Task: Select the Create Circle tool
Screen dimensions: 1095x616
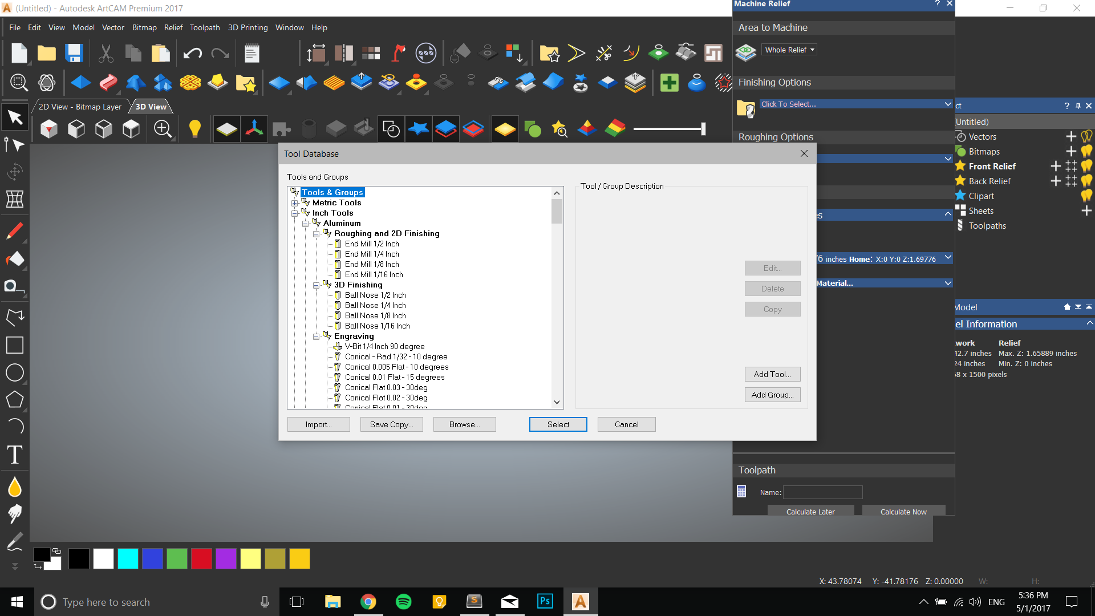Action: point(15,372)
